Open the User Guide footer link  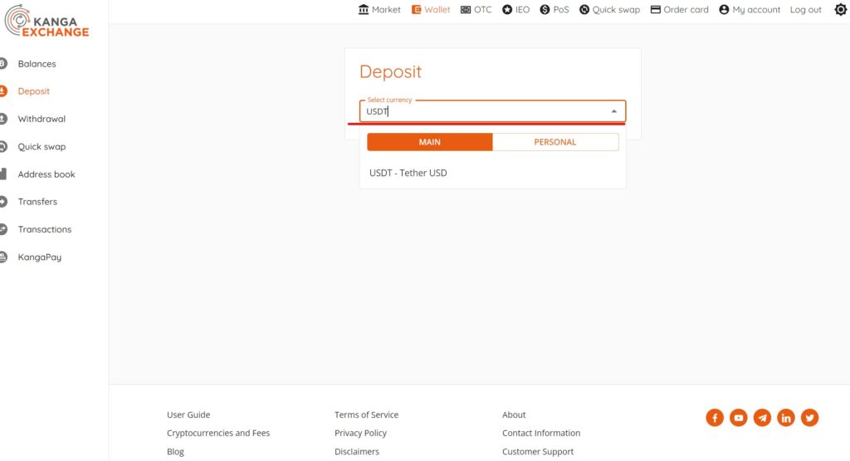(188, 414)
